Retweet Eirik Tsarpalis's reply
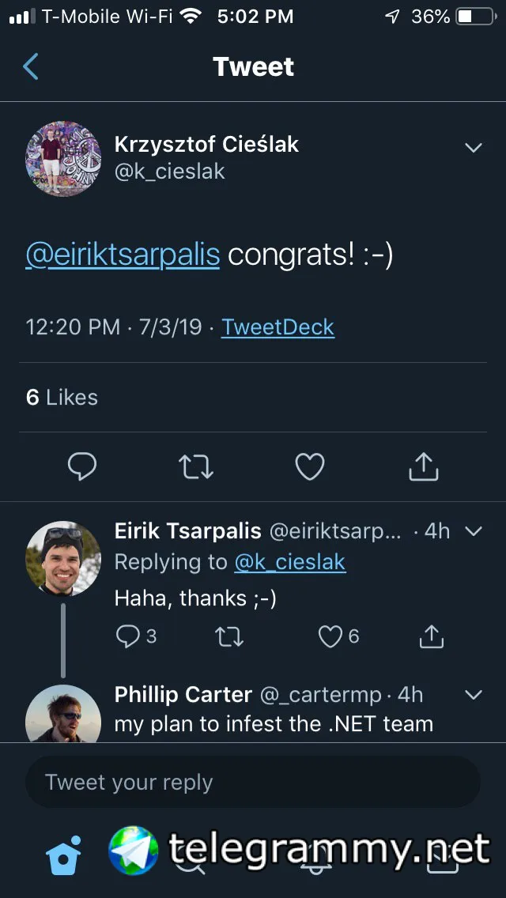This screenshot has height=898, width=506. click(x=229, y=636)
